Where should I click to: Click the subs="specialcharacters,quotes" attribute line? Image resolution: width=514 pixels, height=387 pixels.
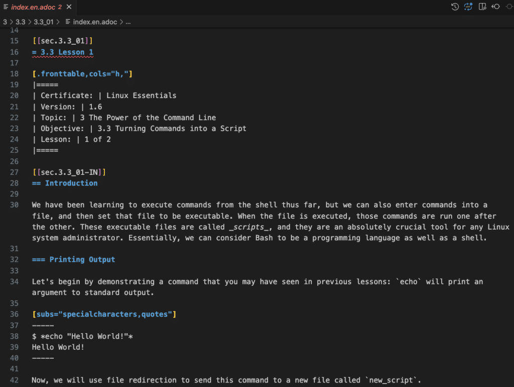104,315
